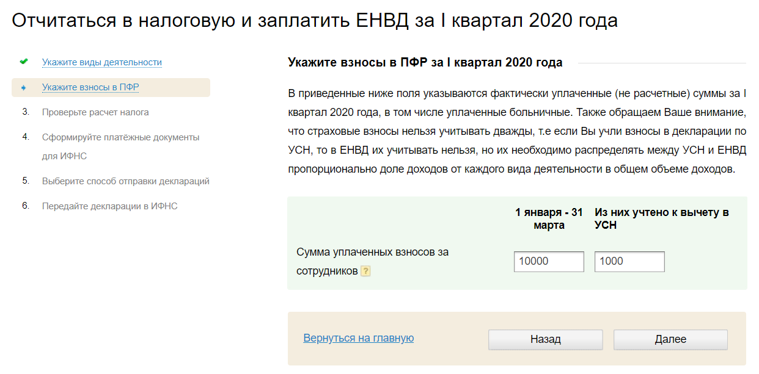Image resolution: width=759 pixels, height=374 pixels.
Task: Open step 'Передайте декларации в ИФНС'
Action: (109, 206)
